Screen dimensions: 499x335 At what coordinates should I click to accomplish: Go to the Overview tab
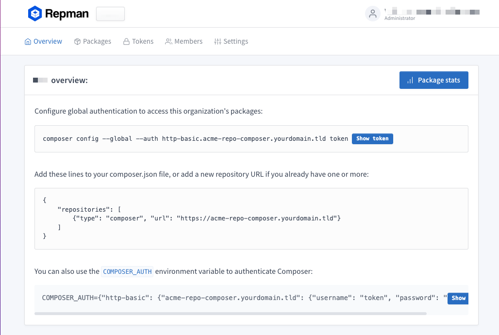click(x=43, y=41)
